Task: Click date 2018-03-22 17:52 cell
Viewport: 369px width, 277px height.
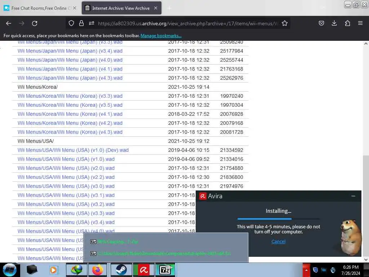Action: tap(188, 114)
